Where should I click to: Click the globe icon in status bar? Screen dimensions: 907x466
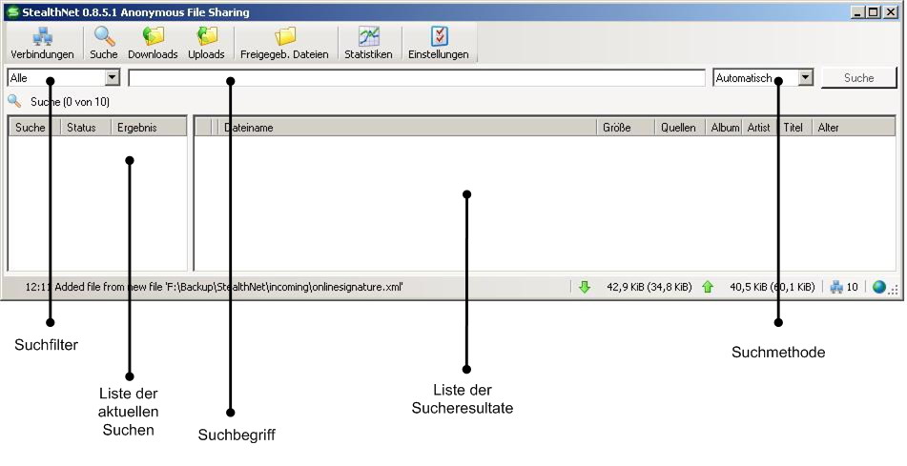click(879, 287)
